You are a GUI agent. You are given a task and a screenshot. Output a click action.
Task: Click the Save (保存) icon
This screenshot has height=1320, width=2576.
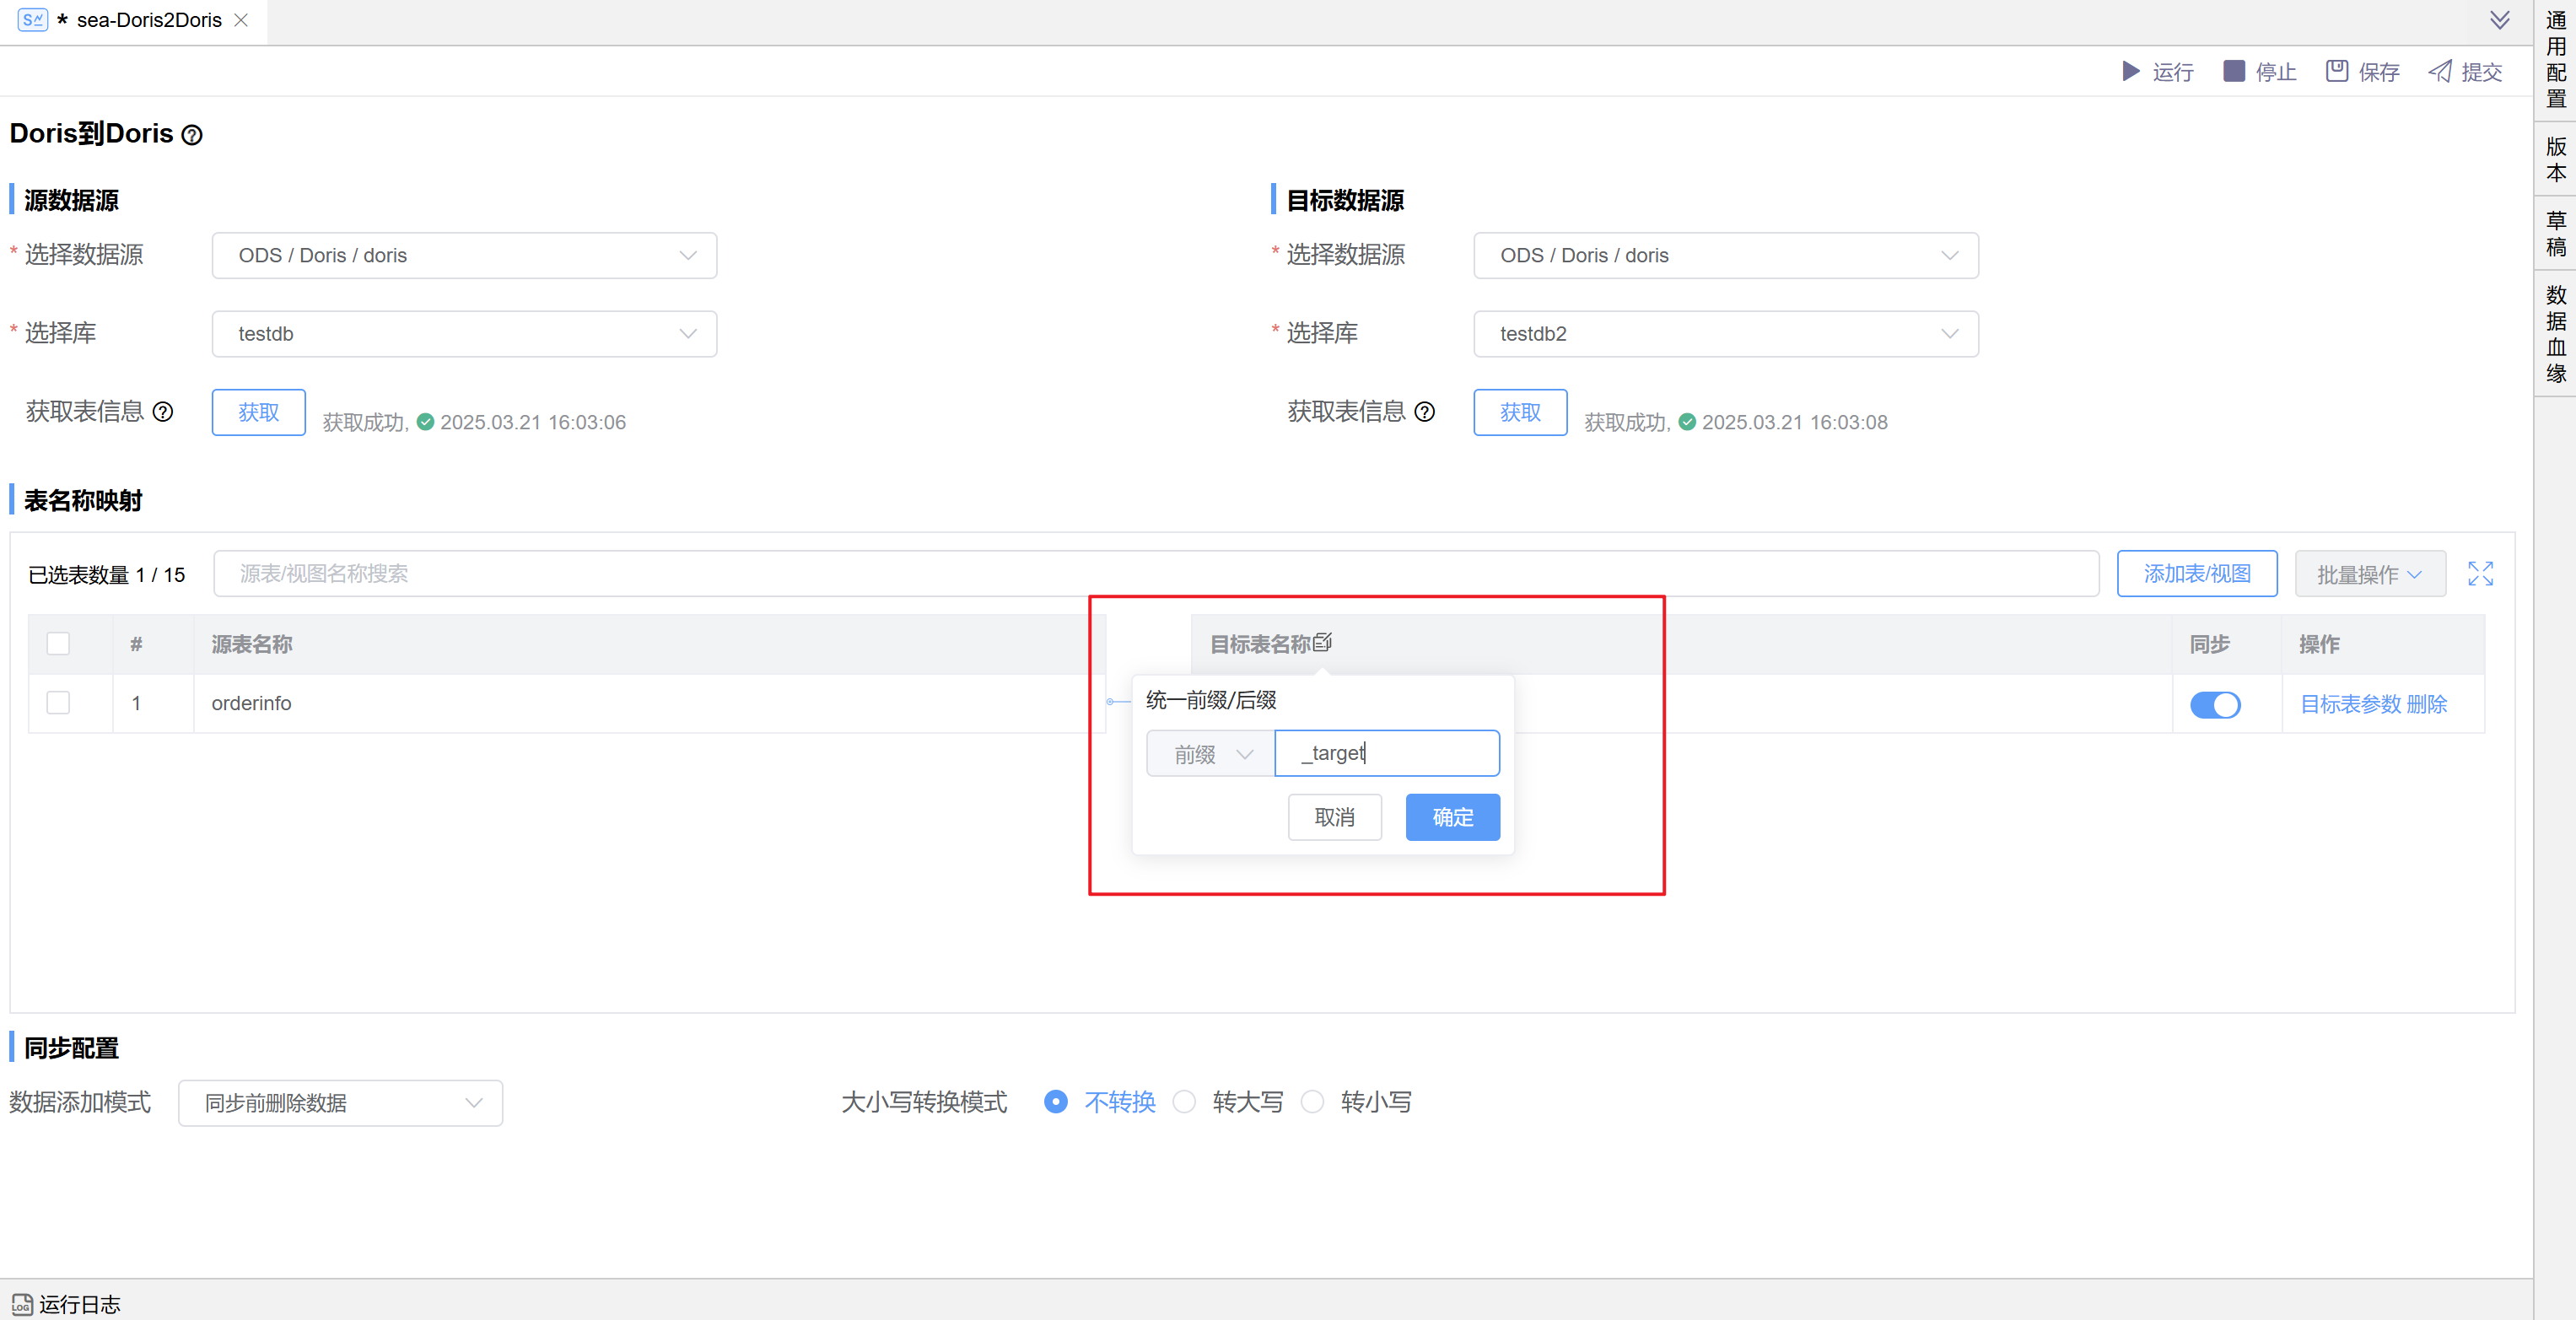click(x=2336, y=71)
